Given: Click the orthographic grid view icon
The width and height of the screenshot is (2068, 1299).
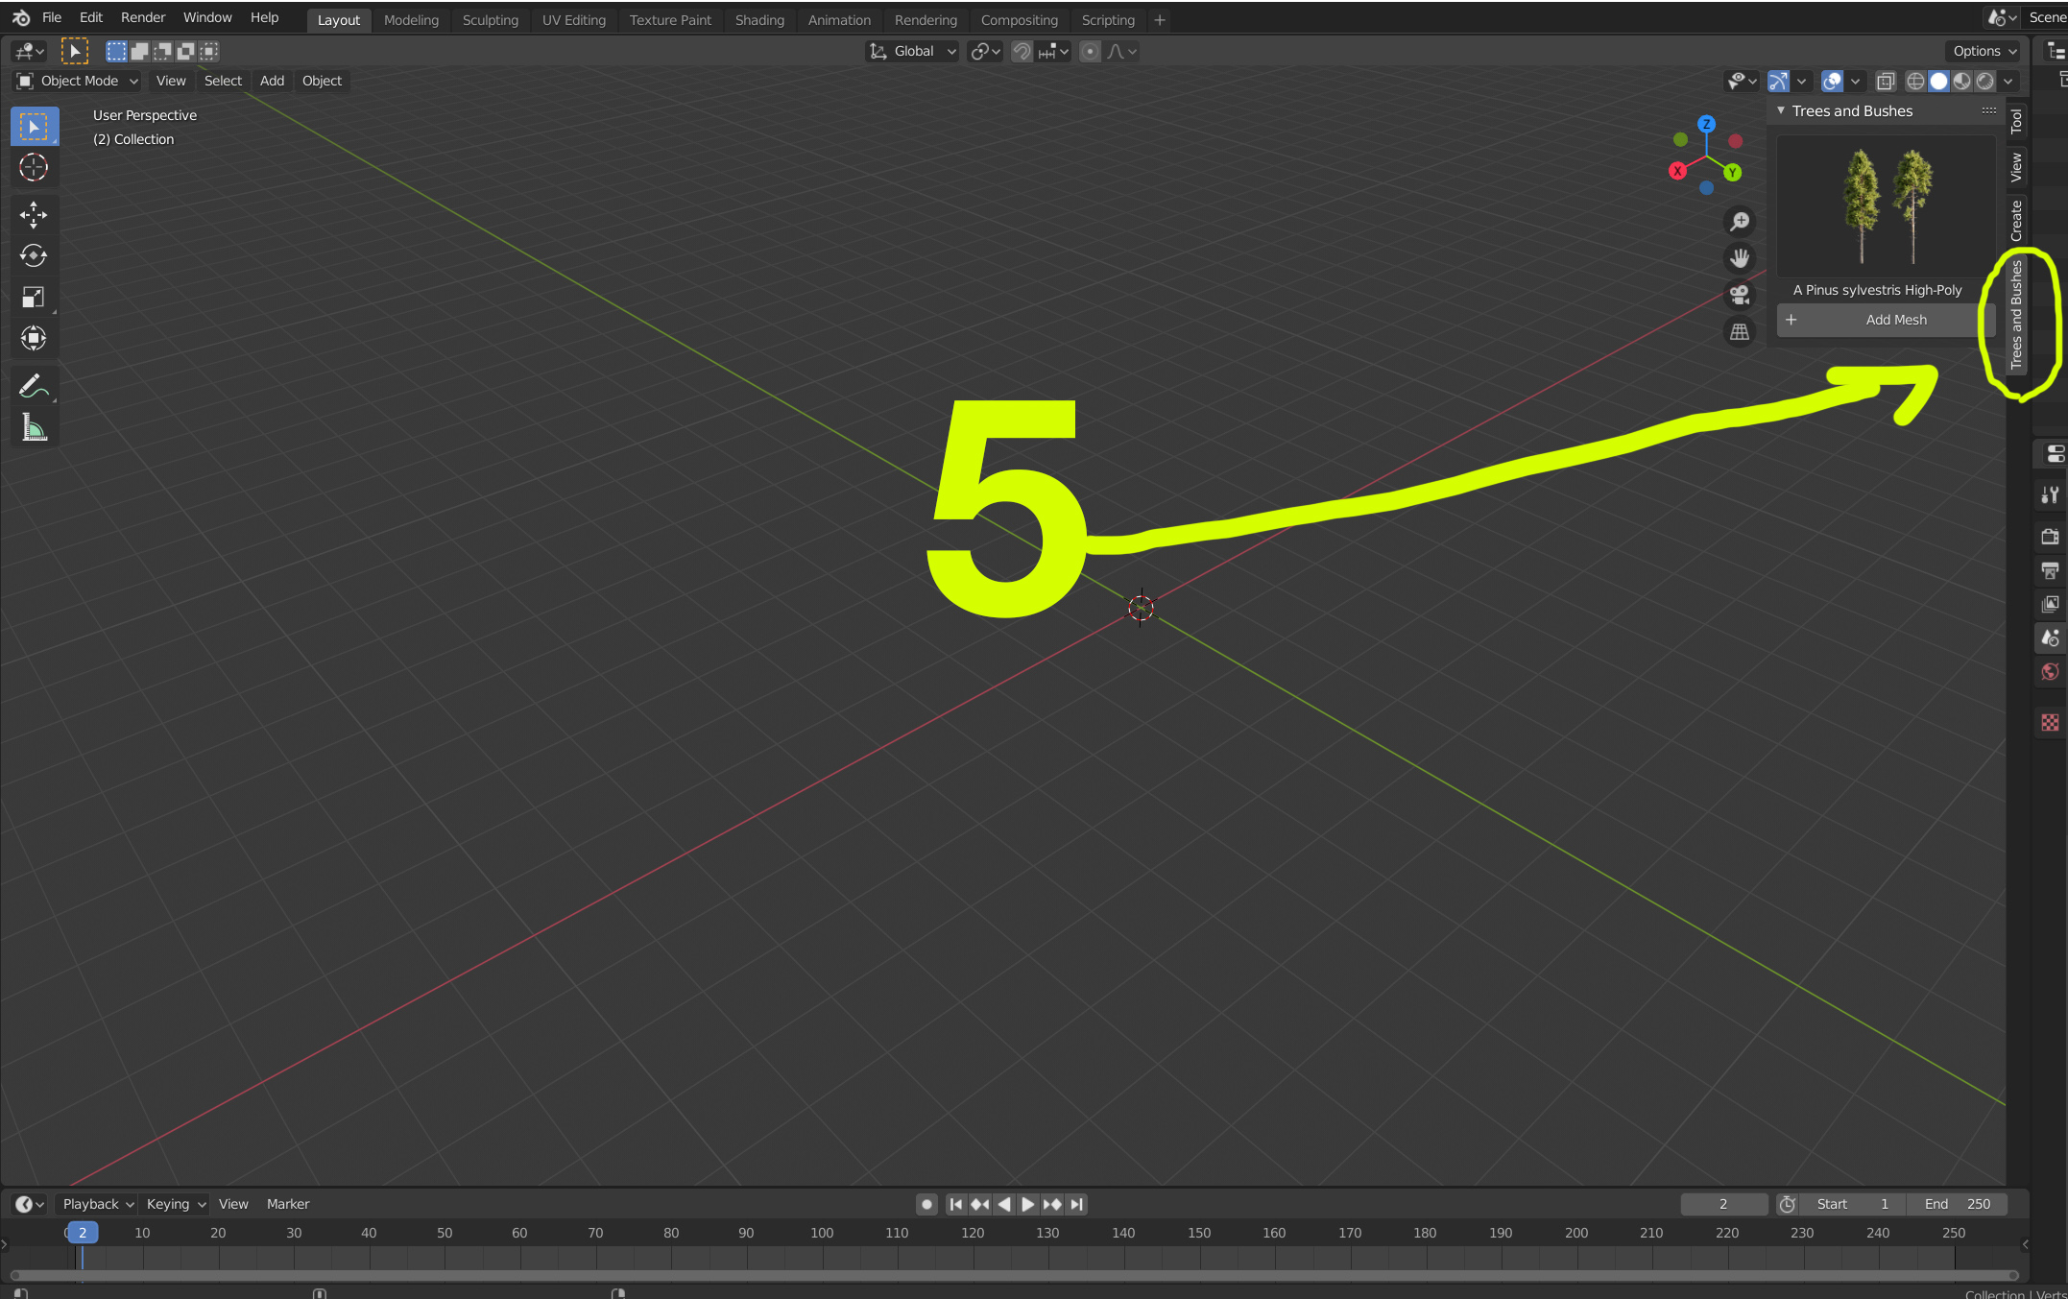Looking at the screenshot, I should (x=1739, y=332).
